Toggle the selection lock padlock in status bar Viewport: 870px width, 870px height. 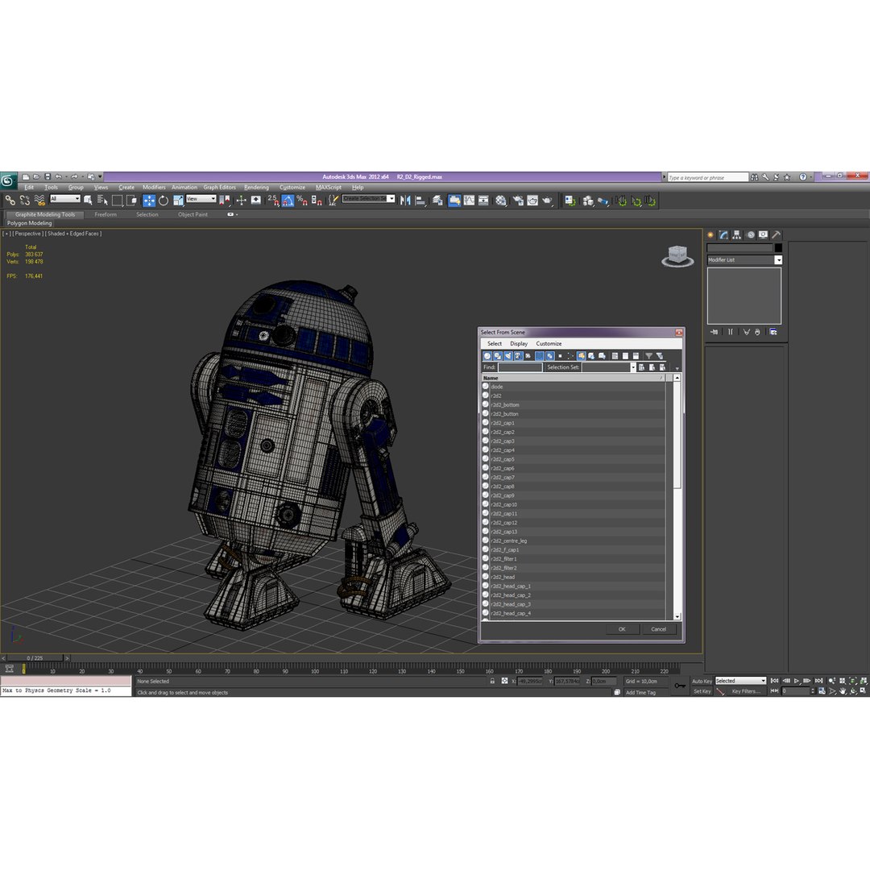[x=492, y=681]
